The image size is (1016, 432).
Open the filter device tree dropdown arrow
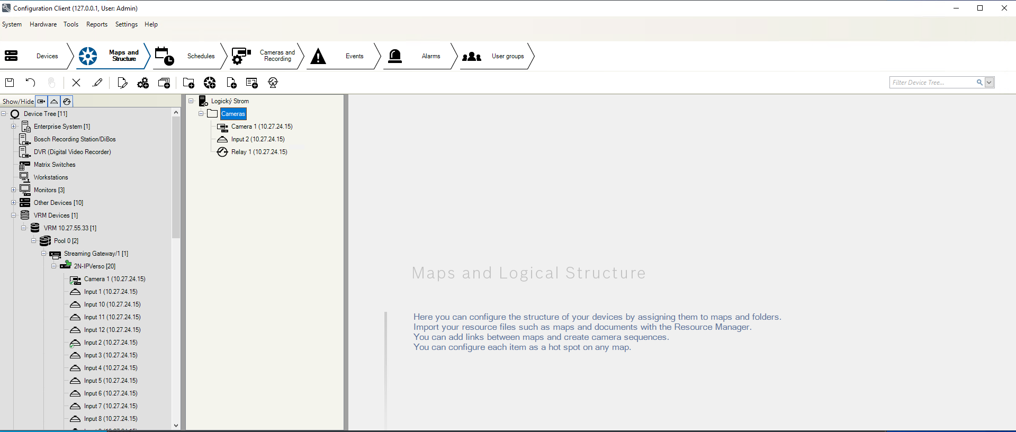[989, 83]
